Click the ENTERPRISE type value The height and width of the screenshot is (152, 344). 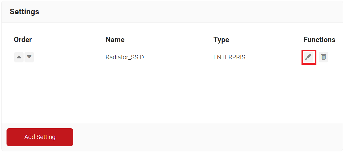tap(231, 57)
